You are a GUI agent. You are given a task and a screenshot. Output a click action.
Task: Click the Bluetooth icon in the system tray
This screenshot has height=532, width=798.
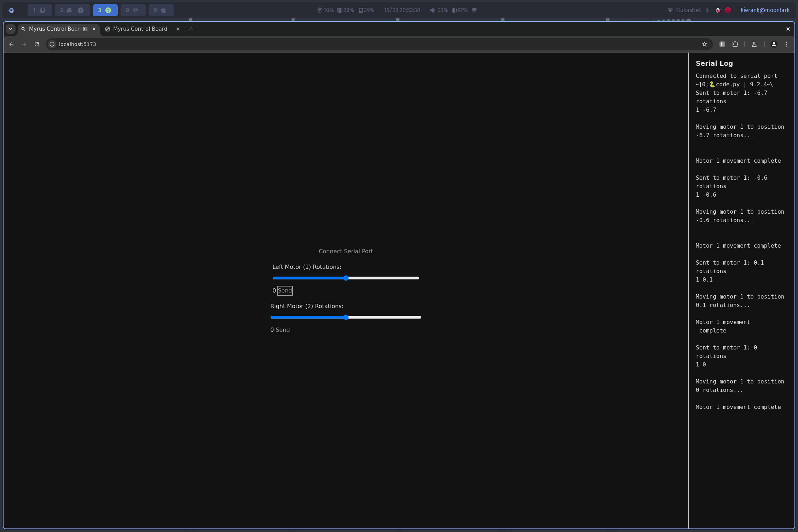tap(707, 10)
